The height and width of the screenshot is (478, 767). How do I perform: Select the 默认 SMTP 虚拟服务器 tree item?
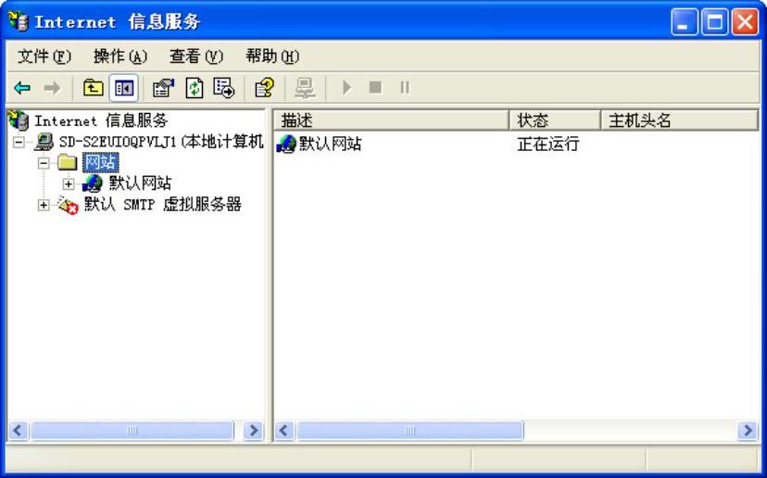pos(162,205)
